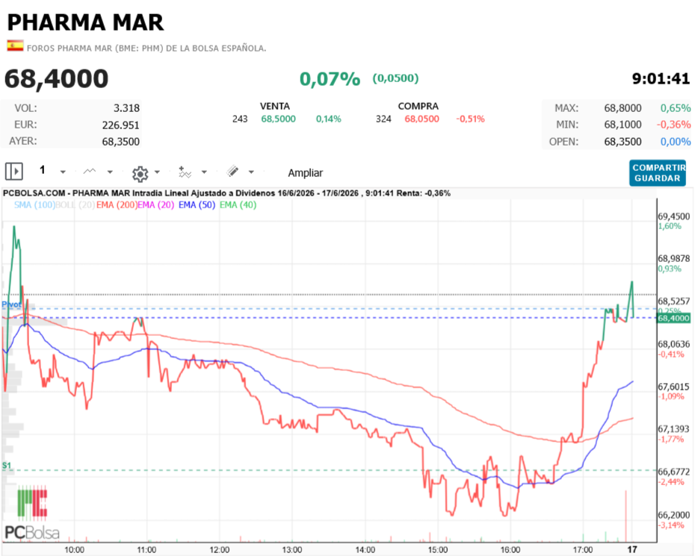
Task: Toggle the chart side panel icon
Action: click(13, 171)
